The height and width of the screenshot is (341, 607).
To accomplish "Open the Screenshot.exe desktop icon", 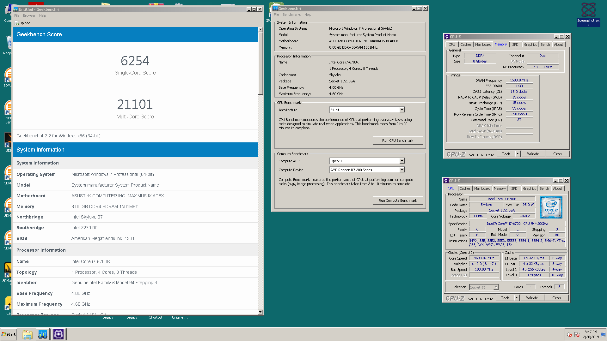I will (x=588, y=14).
